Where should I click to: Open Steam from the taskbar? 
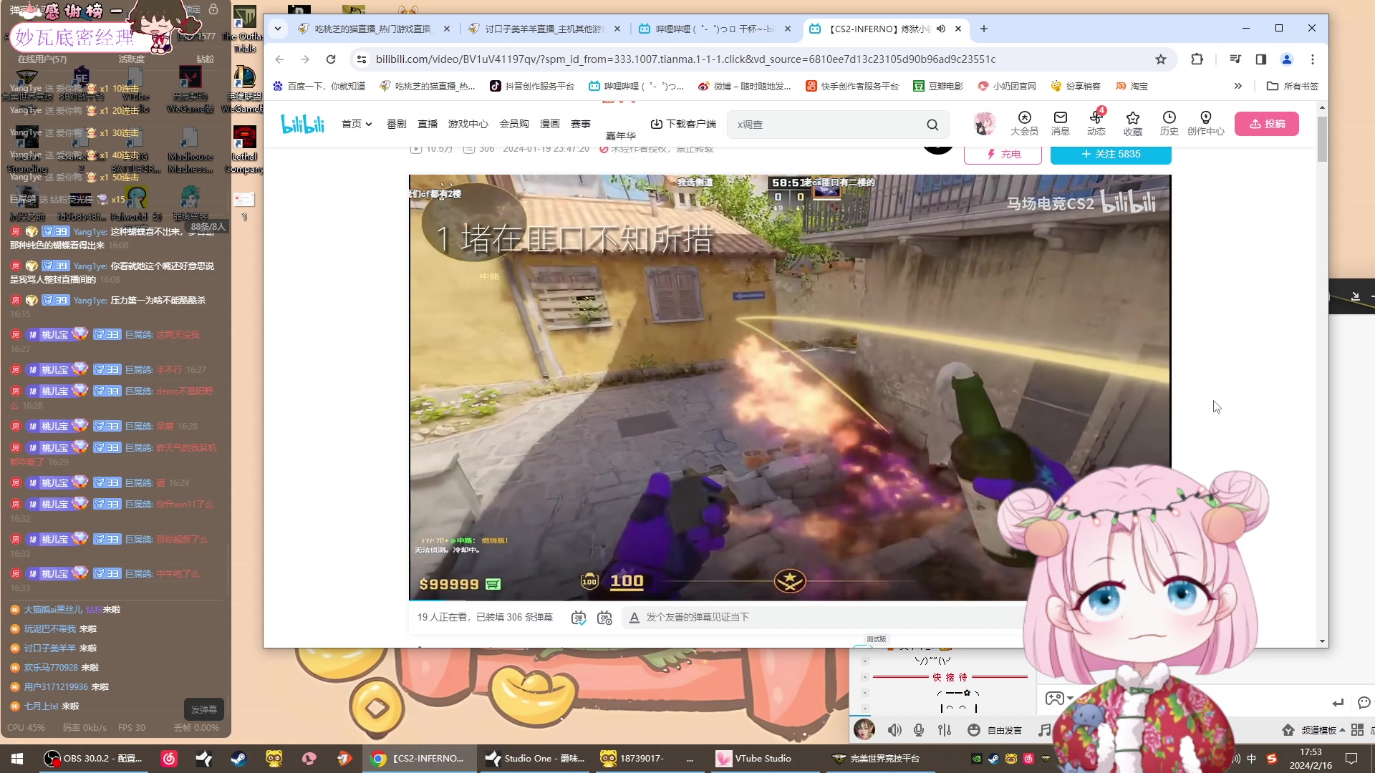pos(238,759)
